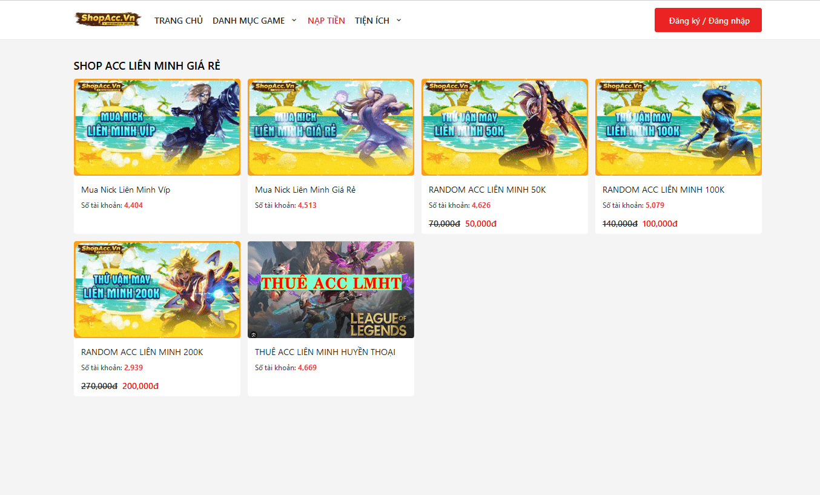Click the crossed-out price 270,000đ
The image size is (820, 495).
[99, 386]
